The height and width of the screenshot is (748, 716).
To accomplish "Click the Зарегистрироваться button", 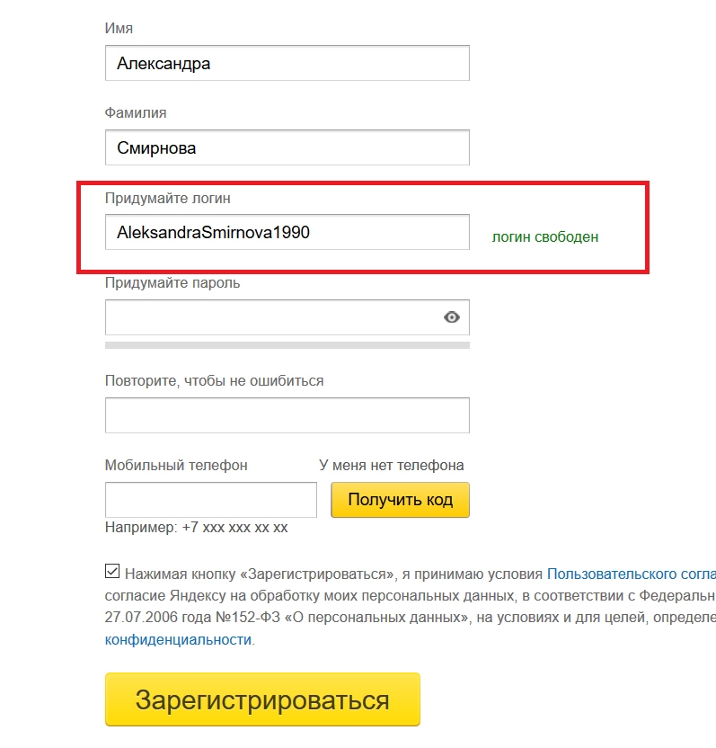I will (262, 699).
